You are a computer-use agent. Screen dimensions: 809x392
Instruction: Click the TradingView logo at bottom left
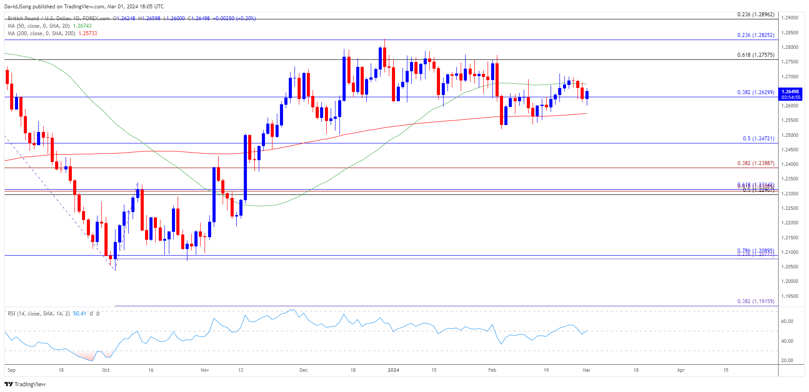click(25, 384)
